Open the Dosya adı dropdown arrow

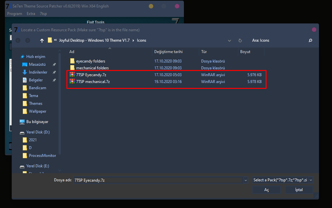(246, 180)
